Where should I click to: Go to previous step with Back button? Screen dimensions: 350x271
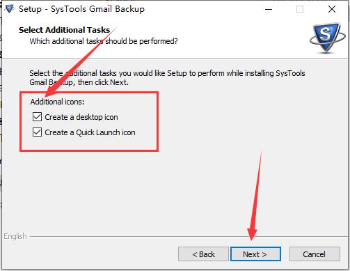pyautogui.click(x=203, y=254)
